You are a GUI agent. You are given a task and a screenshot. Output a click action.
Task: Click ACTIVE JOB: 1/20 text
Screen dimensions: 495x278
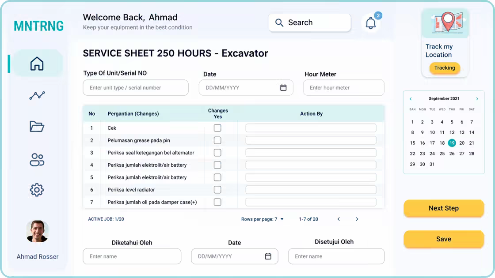(x=106, y=219)
